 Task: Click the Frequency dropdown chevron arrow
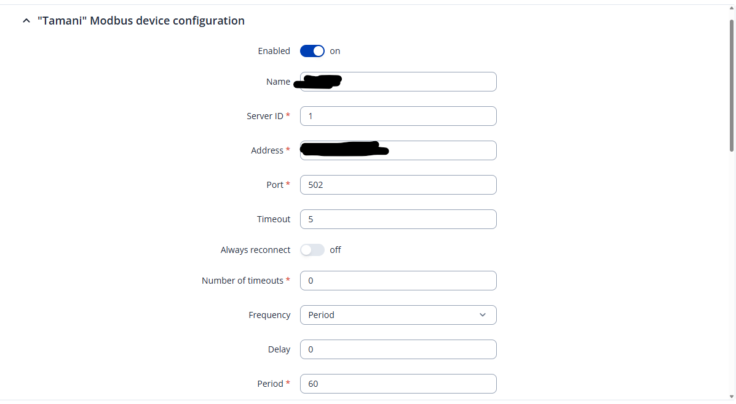(483, 315)
